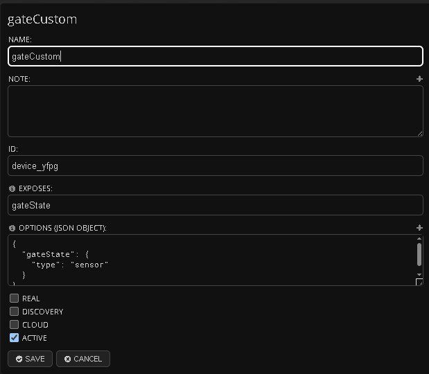Select the ID field with device_yfpg

[x=215, y=166]
